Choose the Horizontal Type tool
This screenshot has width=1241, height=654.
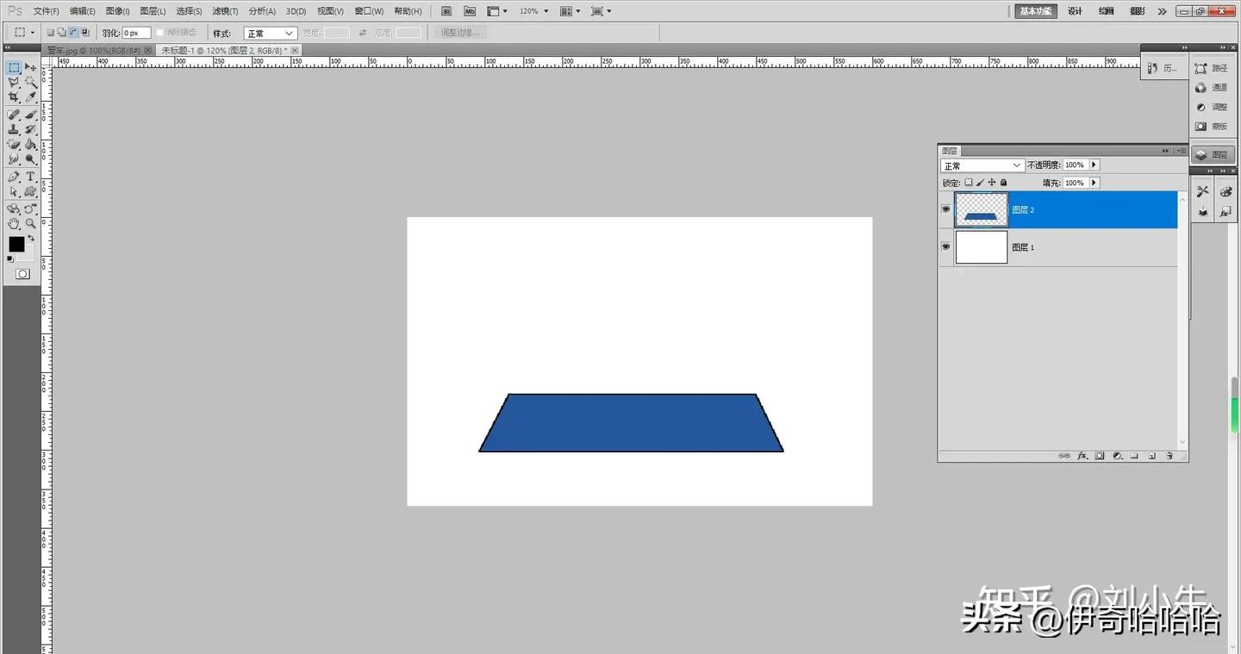[31, 177]
